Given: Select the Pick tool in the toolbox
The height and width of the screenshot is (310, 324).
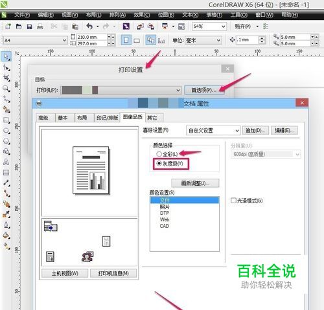Looking at the screenshot, I should (6, 56).
